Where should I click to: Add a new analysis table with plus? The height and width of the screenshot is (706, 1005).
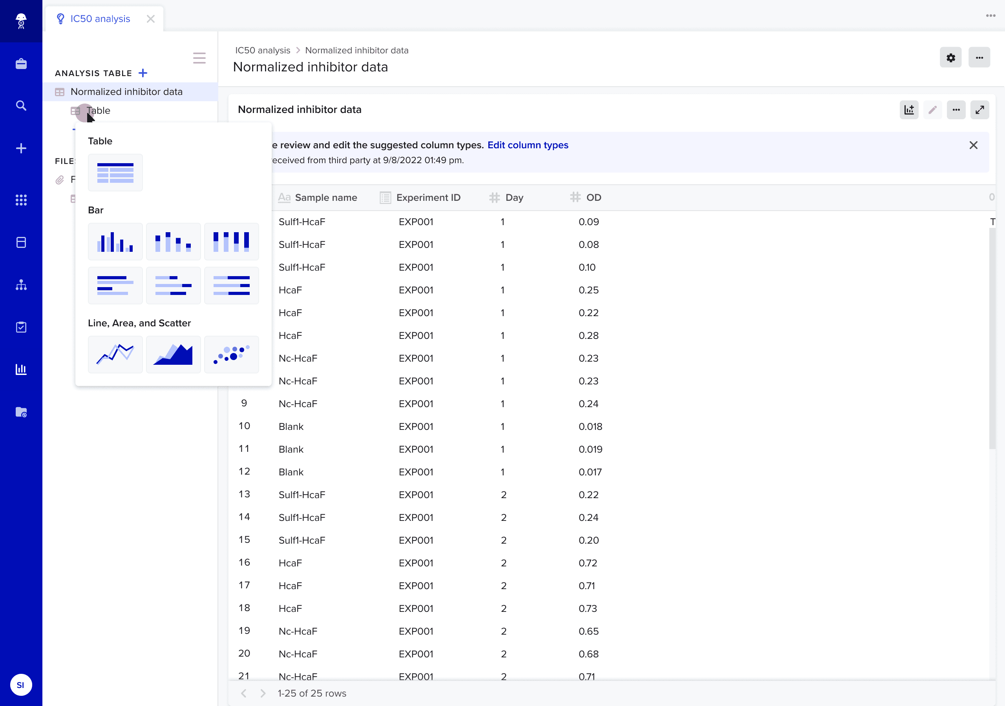[143, 73]
